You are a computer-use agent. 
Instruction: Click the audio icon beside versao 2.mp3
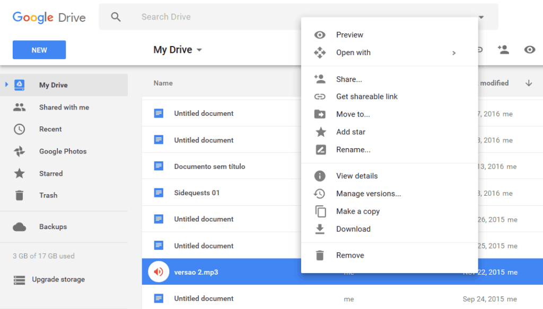(x=158, y=271)
